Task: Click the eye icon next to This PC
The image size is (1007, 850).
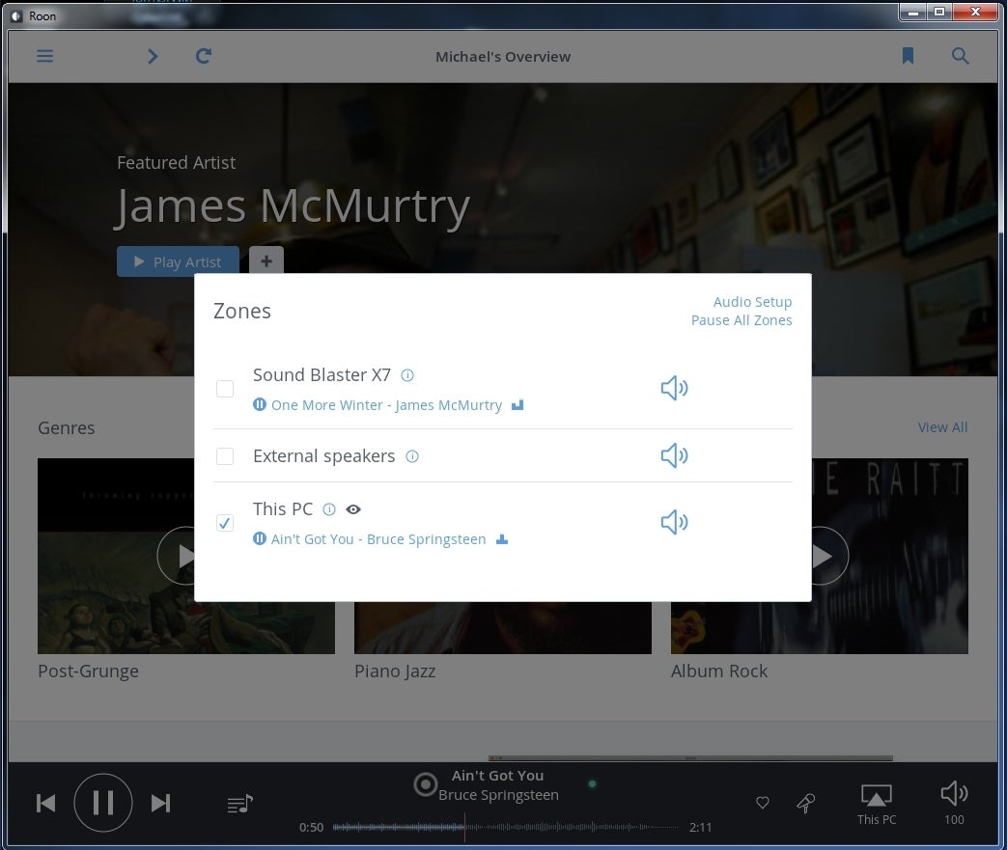Action: pyautogui.click(x=353, y=509)
